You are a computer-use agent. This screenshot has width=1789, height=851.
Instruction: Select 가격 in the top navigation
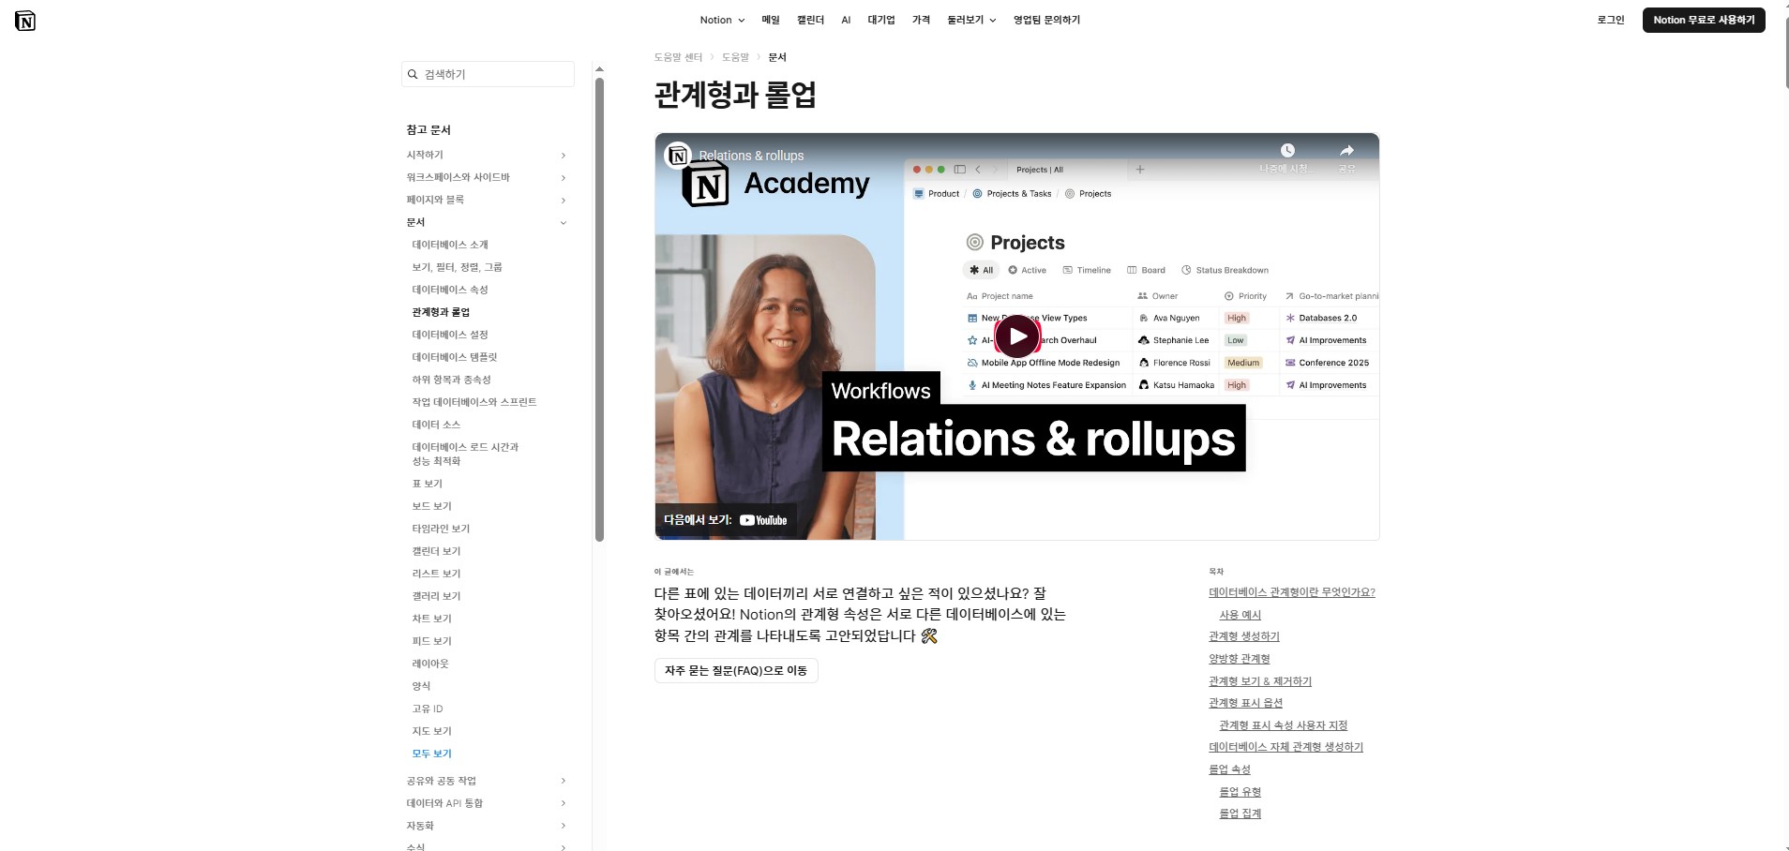tap(920, 20)
